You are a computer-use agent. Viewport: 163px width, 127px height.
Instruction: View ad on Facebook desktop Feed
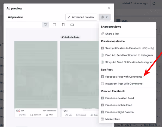[x=119, y=98]
